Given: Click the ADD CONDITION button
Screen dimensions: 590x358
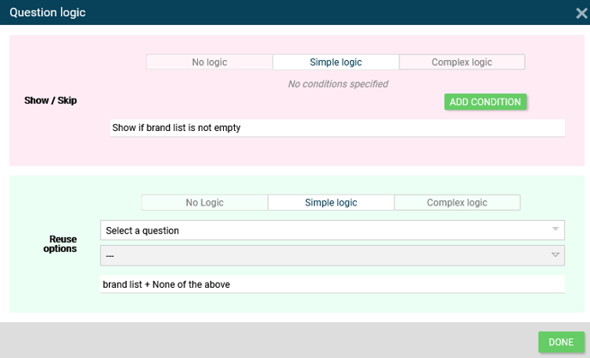Looking at the screenshot, I should (x=485, y=102).
